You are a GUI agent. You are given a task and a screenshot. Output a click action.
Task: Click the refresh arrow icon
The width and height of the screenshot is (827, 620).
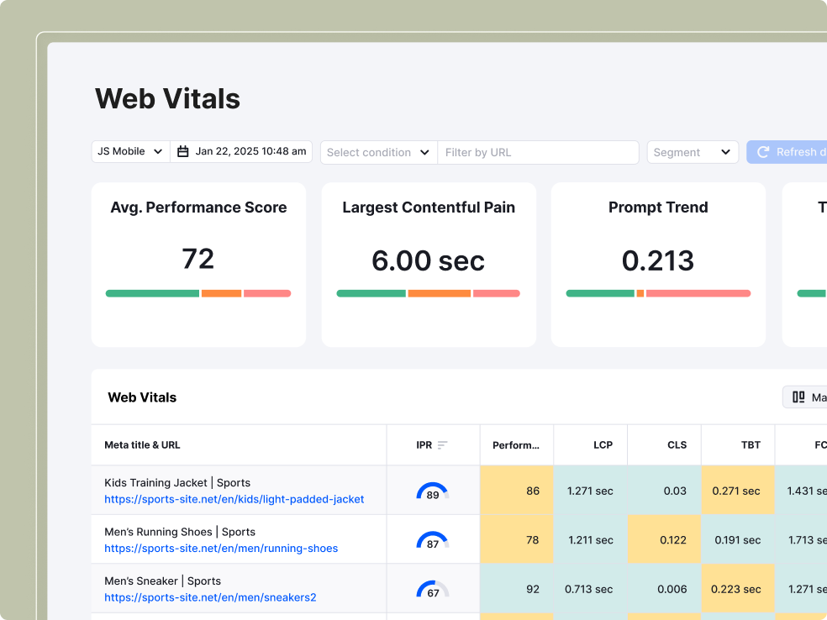pos(763,152)
